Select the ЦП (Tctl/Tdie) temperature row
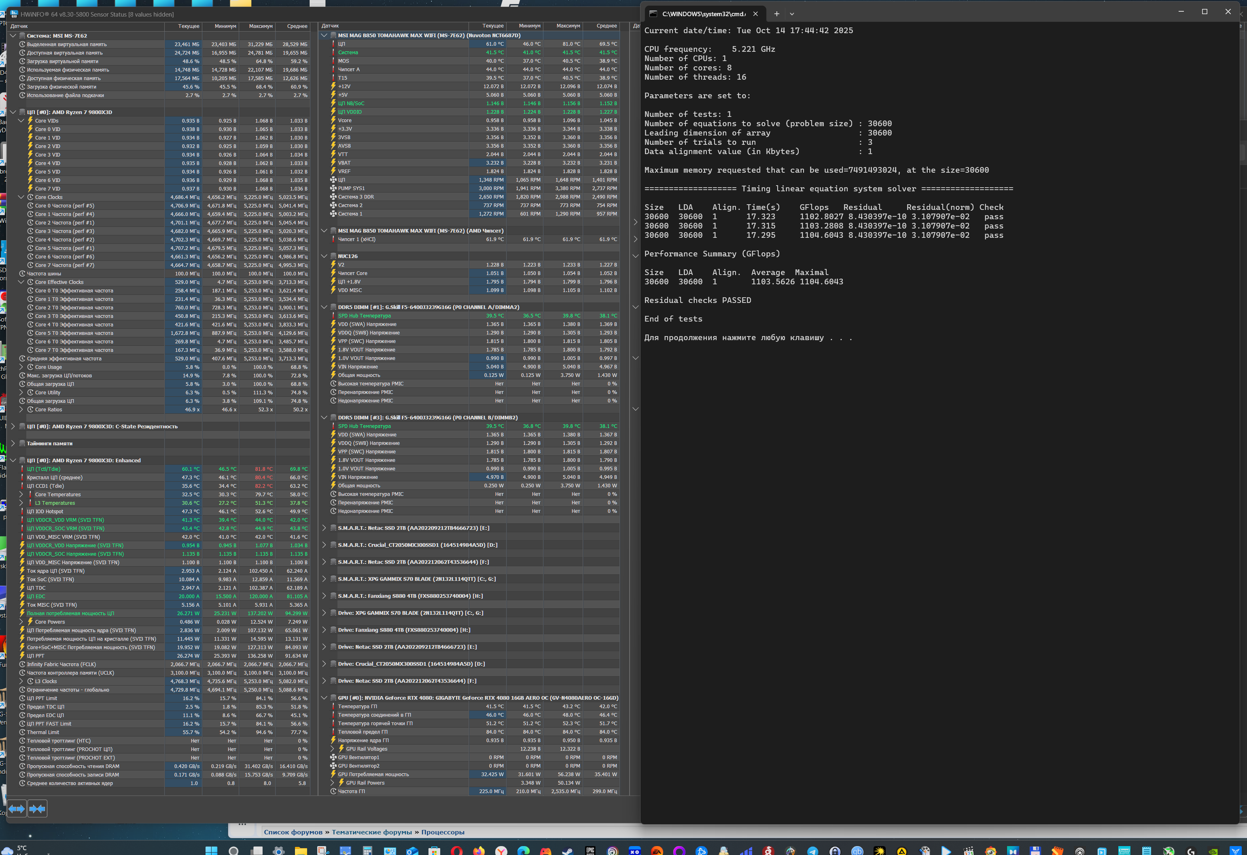 43,469
